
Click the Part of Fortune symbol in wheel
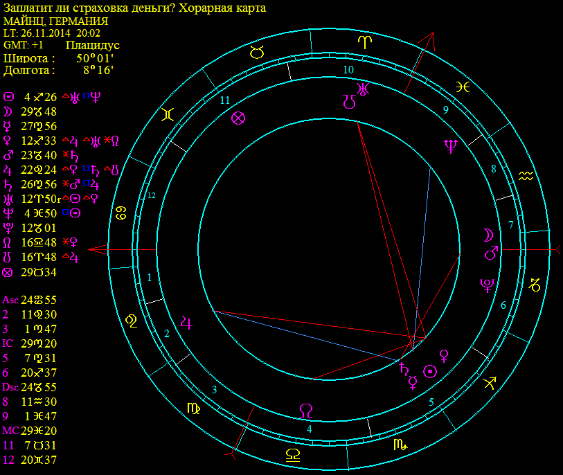coord(238,118)
